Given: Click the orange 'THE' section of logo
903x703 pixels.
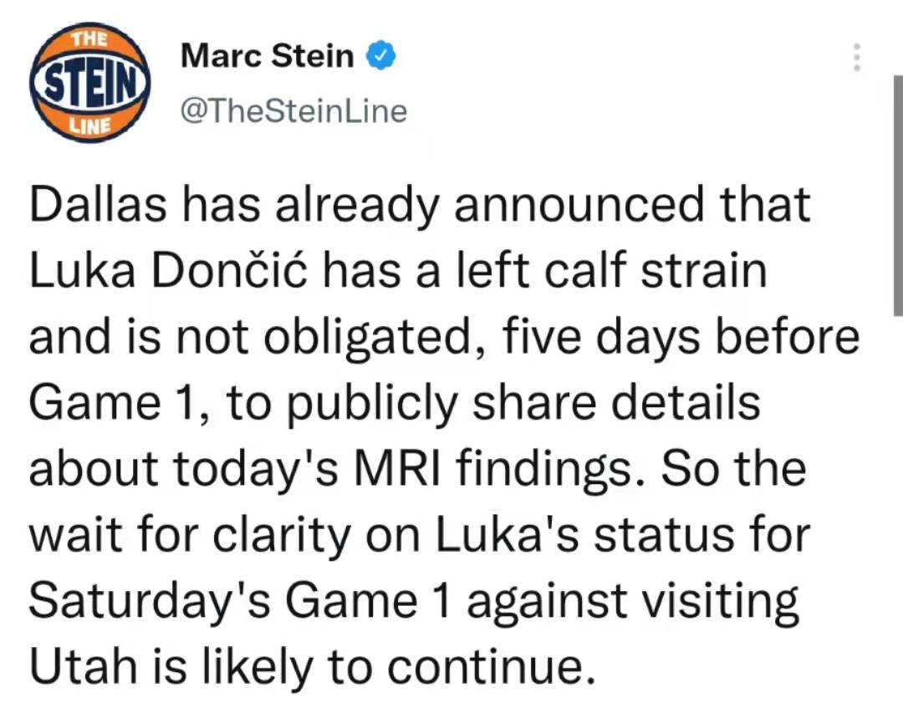Looking at the screenshot, I should (89, 39).
